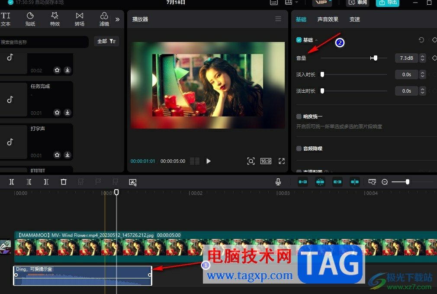Viewport: 437px width, 294px height.
Task: Switch to the 变速 speed tab
Action: pos(355,19)
